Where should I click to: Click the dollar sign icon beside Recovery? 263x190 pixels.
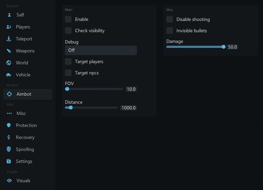click(x=9, y=137)
